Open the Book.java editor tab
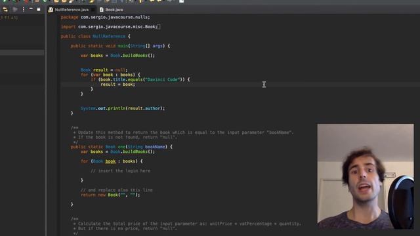The width and height of the screenshot is (420, 236). click(x=112, y=10)
